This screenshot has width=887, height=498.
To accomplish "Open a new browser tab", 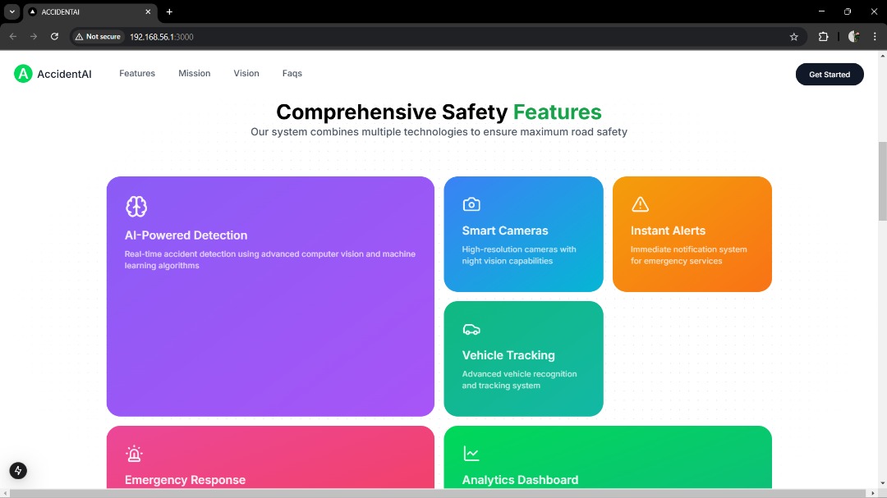I will (x=169, y=11).
